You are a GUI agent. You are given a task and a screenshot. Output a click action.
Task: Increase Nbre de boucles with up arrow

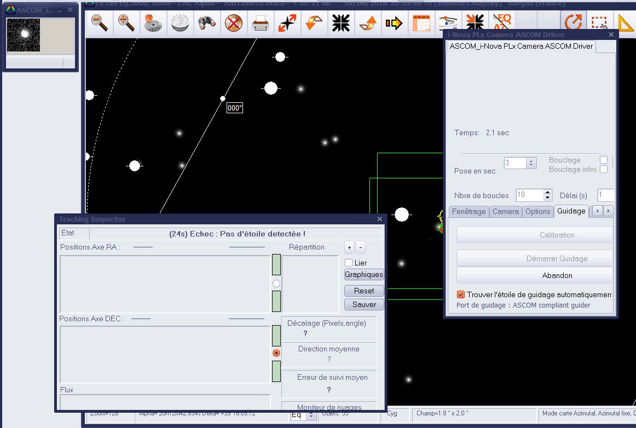coord(548,193)
